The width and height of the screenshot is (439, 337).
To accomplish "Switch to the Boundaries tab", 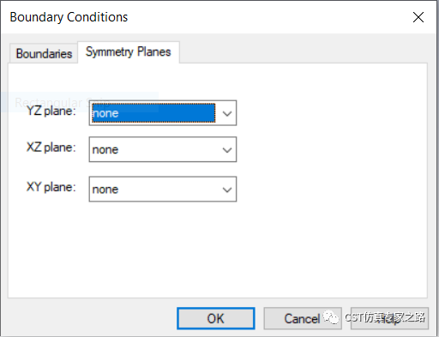I will click(x=44, y=53).
